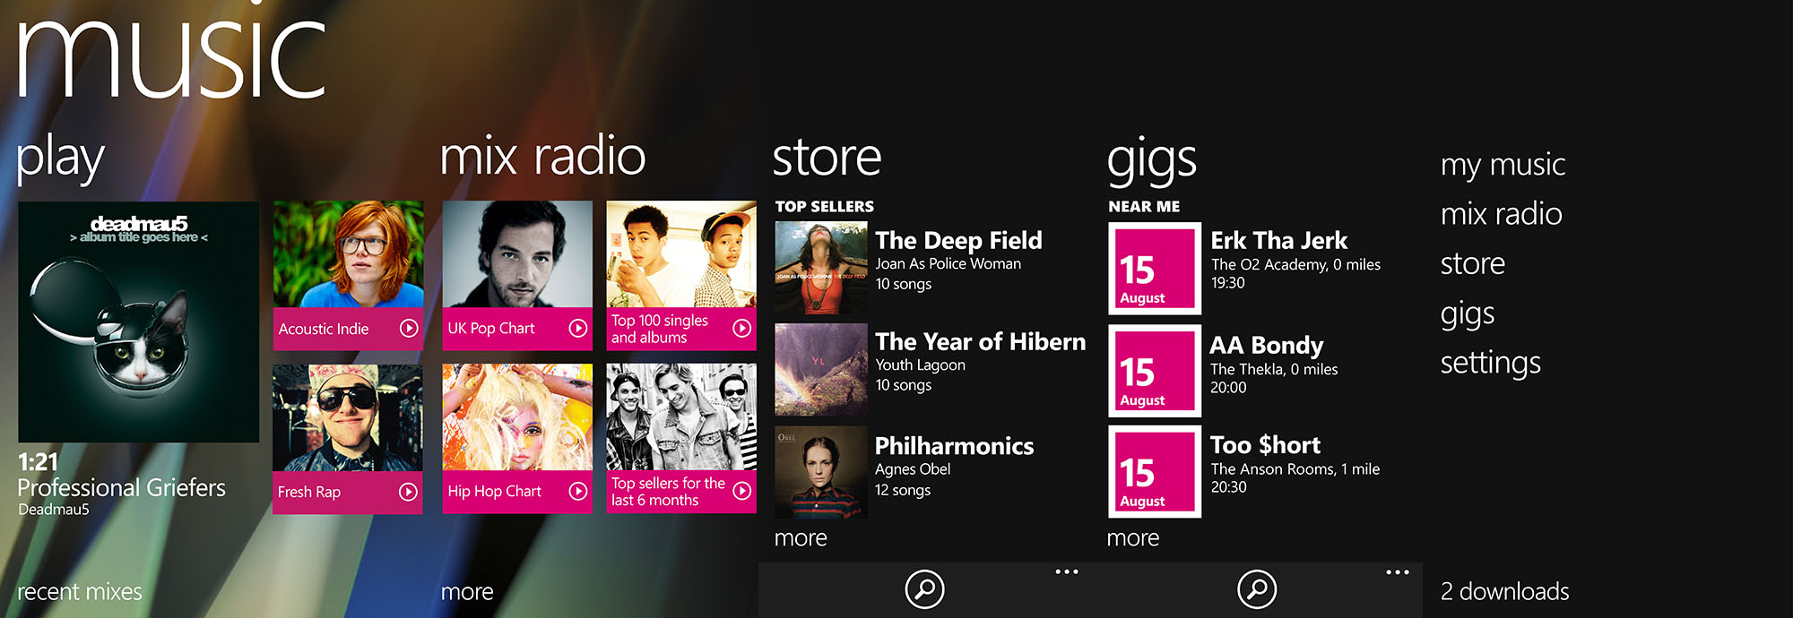
Task: Start the Hip Hop Chart mix
Action: pyautogui.click(x=578, y=492)
